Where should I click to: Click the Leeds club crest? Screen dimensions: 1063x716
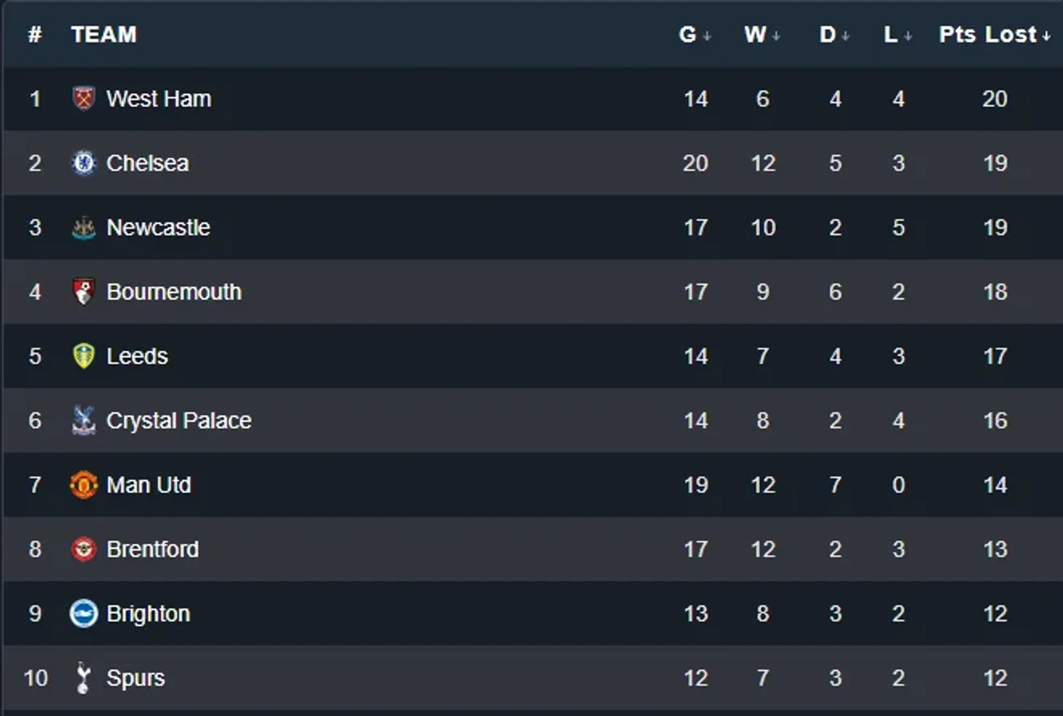(x=84, y=356)
